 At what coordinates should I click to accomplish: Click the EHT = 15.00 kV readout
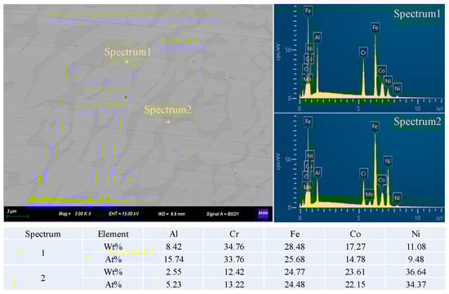click(x=124, y=214)
